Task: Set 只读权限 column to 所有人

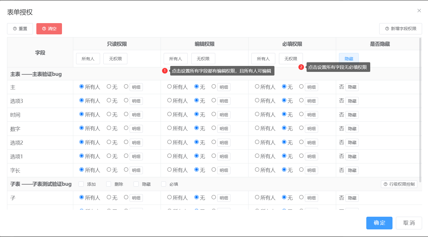Action: (88, 59)
